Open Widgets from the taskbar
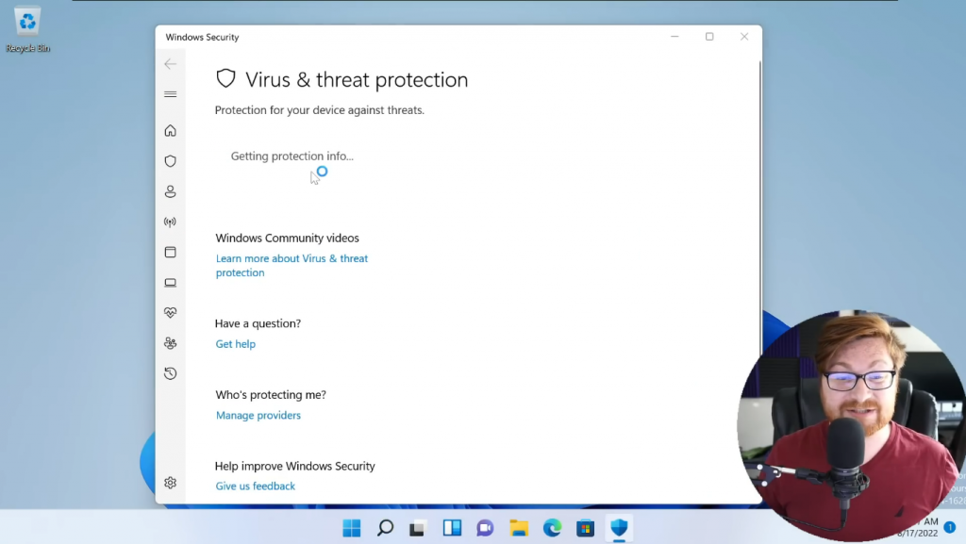Screen dimensions: 966x544 pos(452,528)
